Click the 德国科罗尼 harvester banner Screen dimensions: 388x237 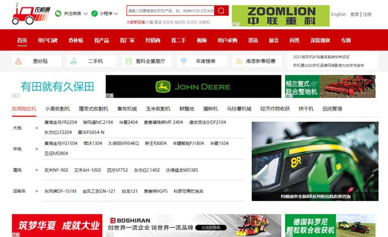[330, 225]
